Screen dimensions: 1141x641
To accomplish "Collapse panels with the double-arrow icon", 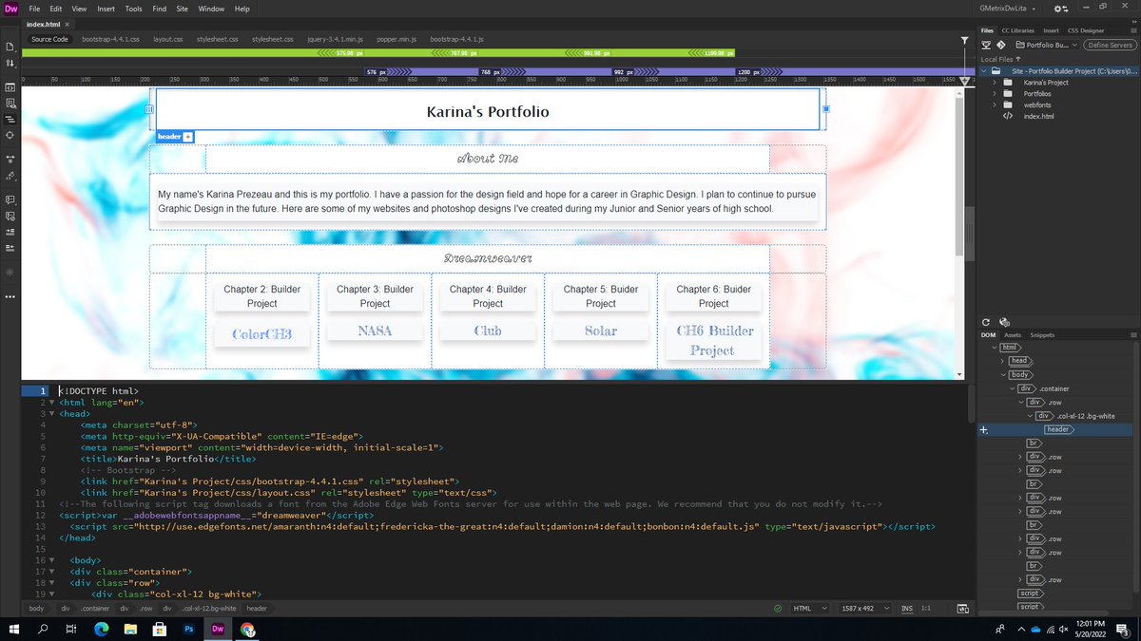I will click(1132, 21).
